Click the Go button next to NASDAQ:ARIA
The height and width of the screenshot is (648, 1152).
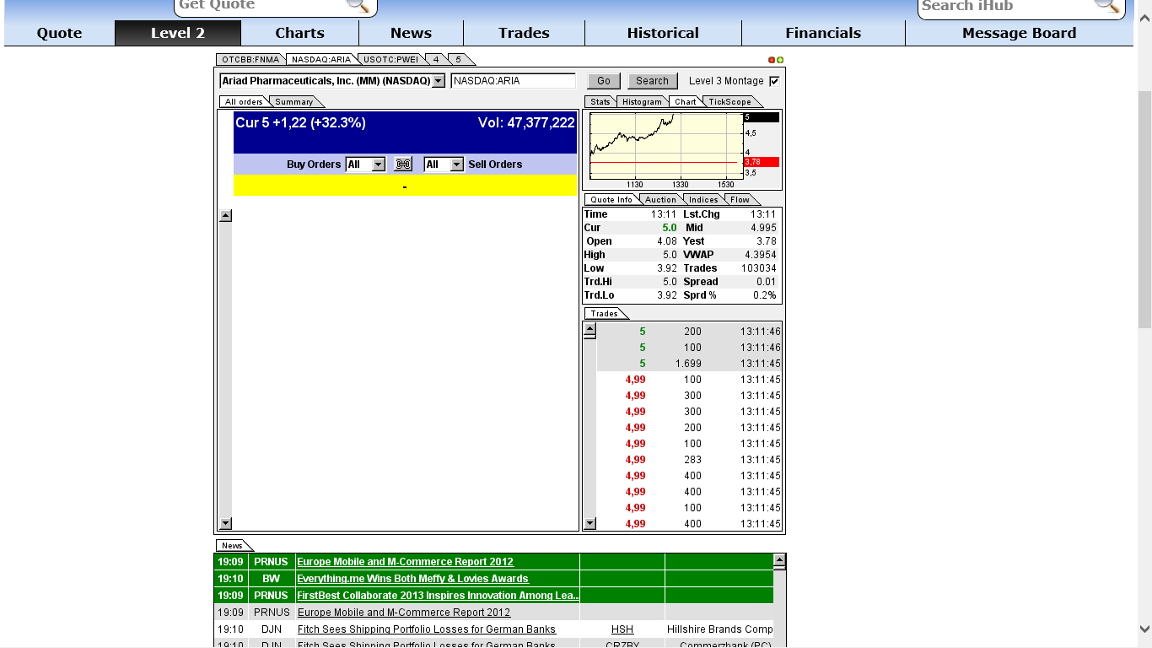click(603, 80)
